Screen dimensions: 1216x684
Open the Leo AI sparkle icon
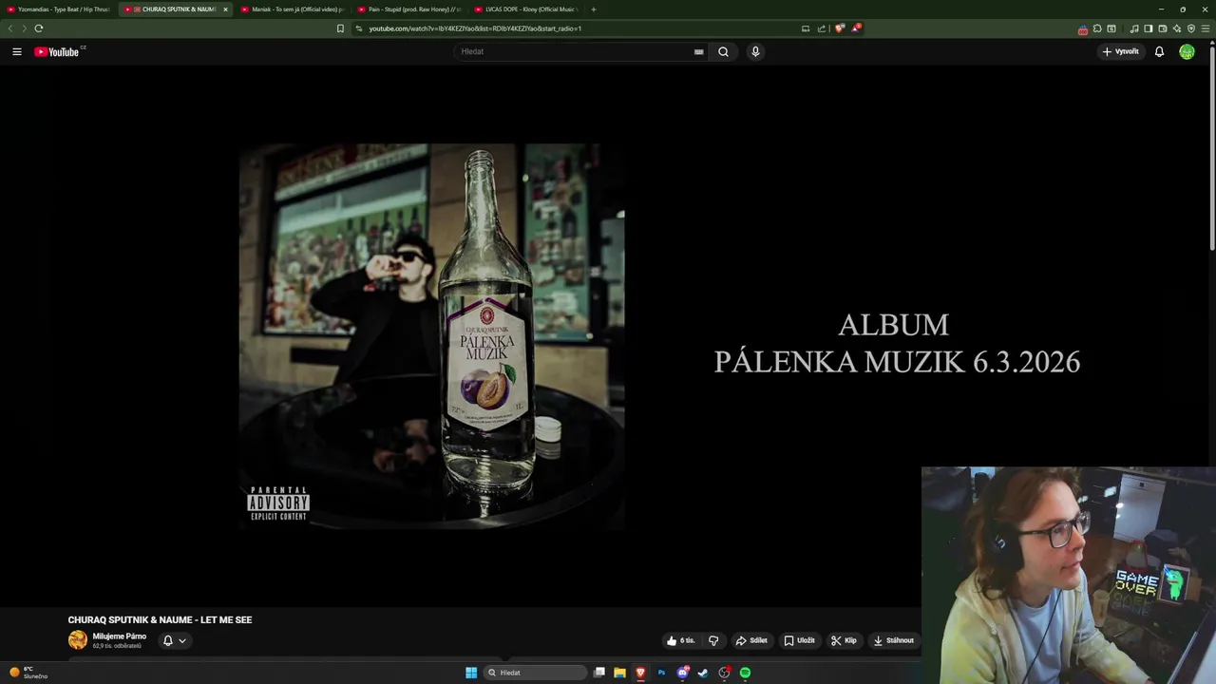(x=1177, y=28)
